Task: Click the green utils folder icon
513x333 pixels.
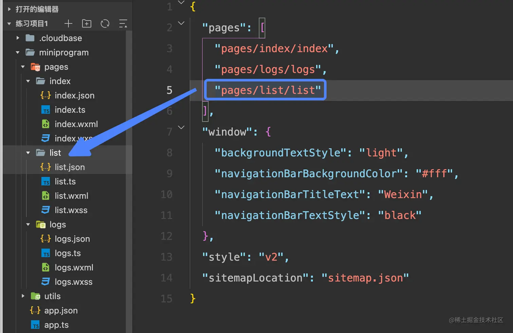Action: [x=35, y=296]
